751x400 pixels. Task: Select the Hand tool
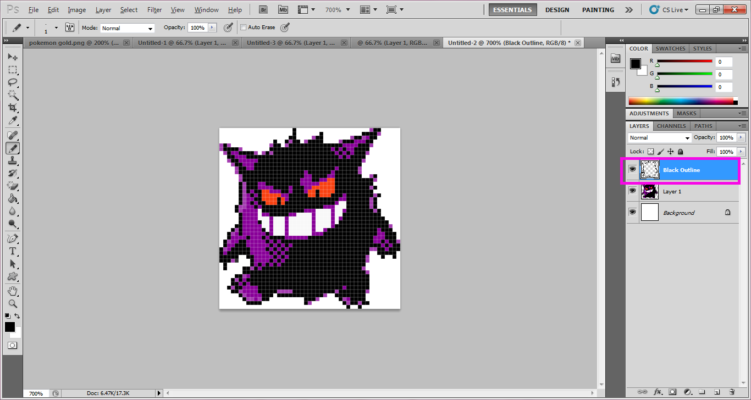tap(12, 291)
